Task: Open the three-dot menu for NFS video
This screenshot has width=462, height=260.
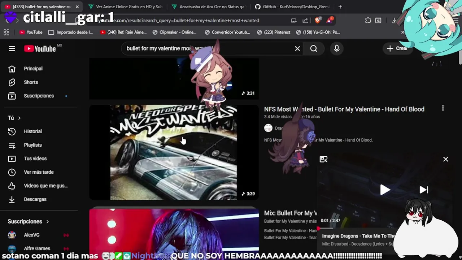Action: pos(443,108)
